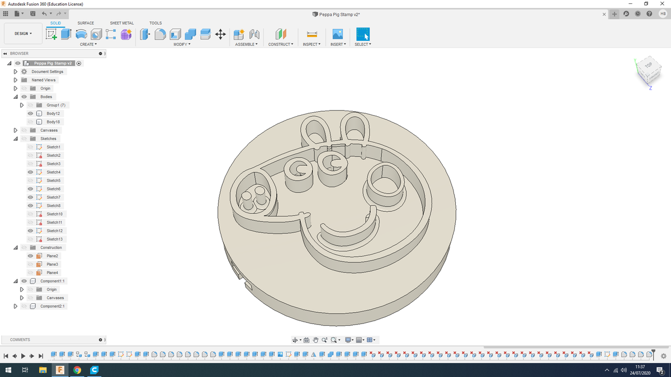Open the Help question mark
The width and height of the screenshot is (671, 377).
649,14
